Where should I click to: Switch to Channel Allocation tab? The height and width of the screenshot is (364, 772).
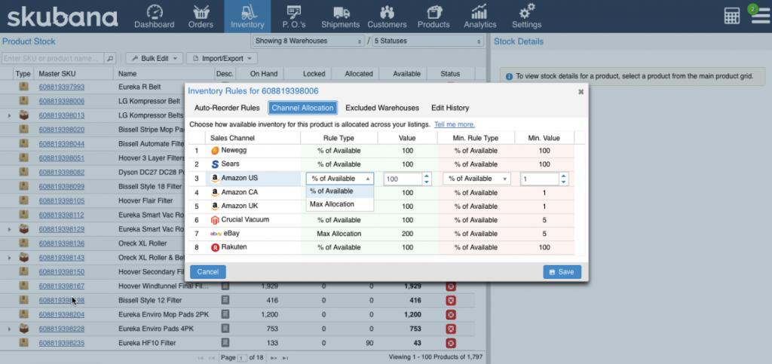pyautogui.click(x=303, y=108)
